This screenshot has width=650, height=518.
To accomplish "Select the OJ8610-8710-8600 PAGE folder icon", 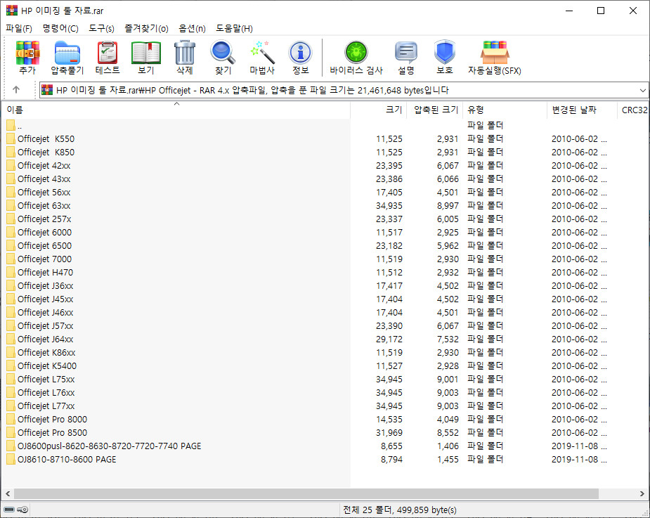I will click(x=11, y=459).
